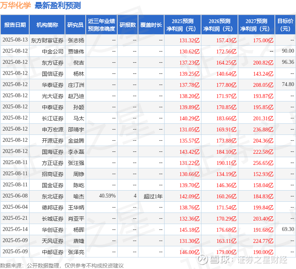Select the 研报数 column header

point(128,25)
